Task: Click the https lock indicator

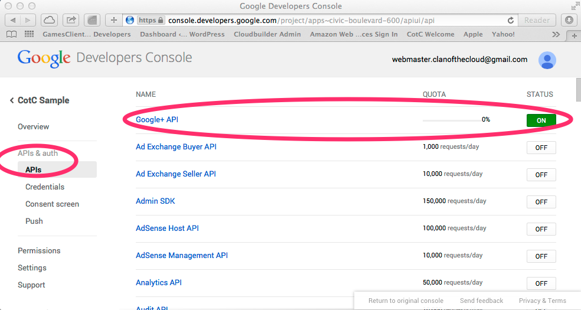Action: (x=151, y=20)
